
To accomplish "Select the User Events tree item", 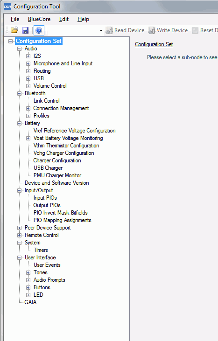I will coord(47,265).
